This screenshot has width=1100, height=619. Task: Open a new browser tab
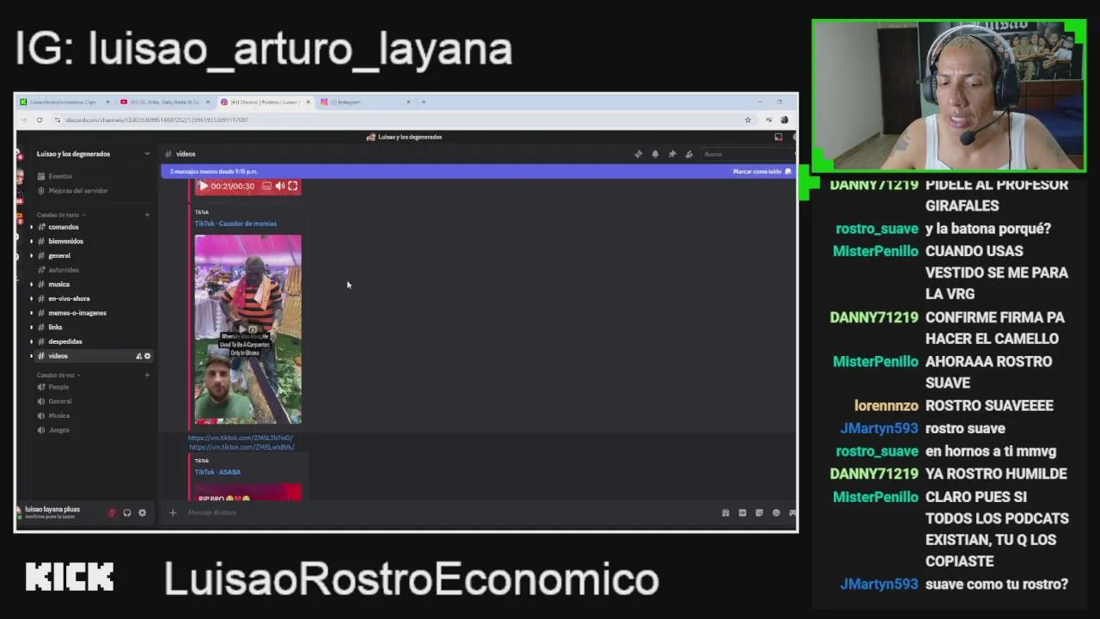click(423, 102)
